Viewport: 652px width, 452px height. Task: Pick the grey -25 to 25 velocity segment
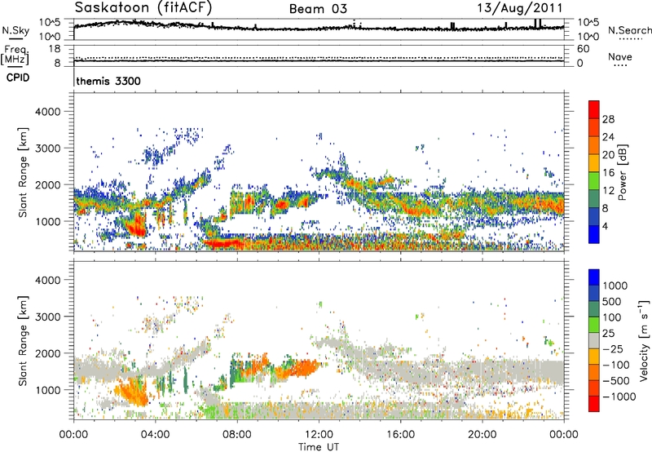[594, 340]
